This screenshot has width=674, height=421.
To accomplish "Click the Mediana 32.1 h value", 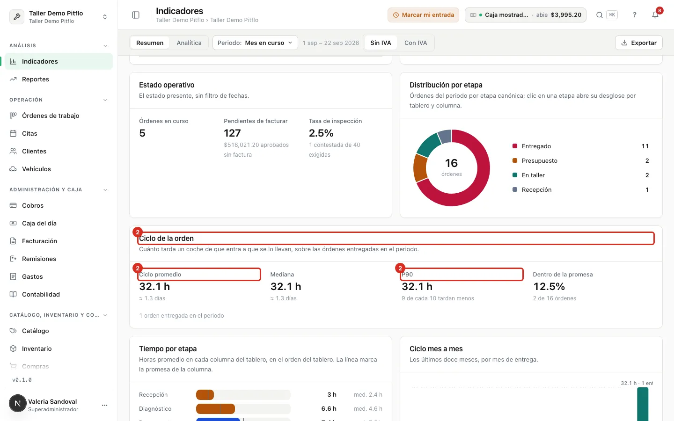I will click(x=286, y=287).
